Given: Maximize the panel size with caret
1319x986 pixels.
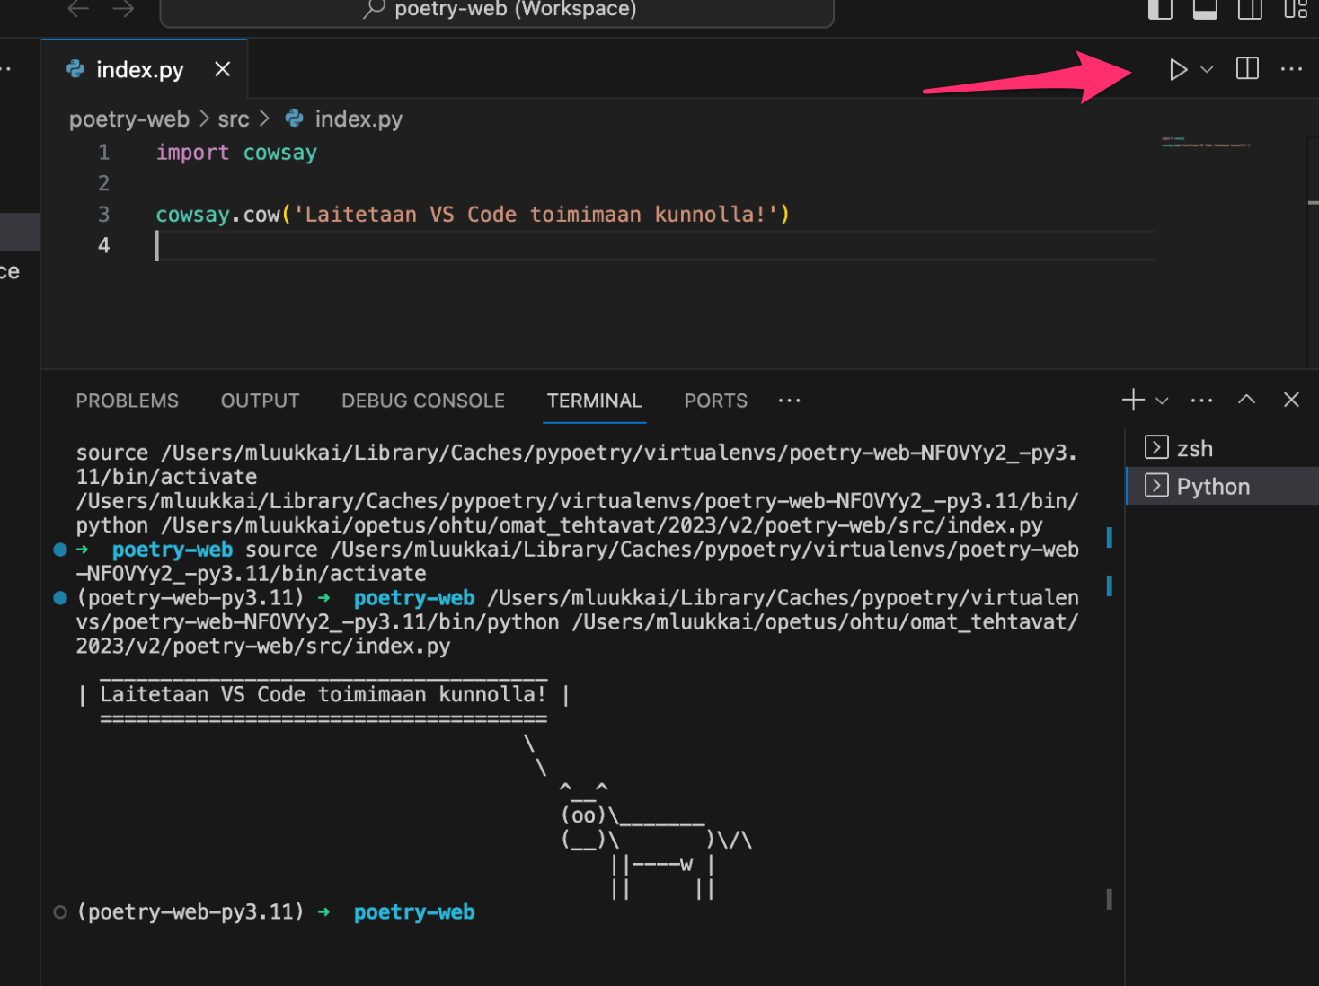Looking at the screenshot, I should coord(1246,400).
